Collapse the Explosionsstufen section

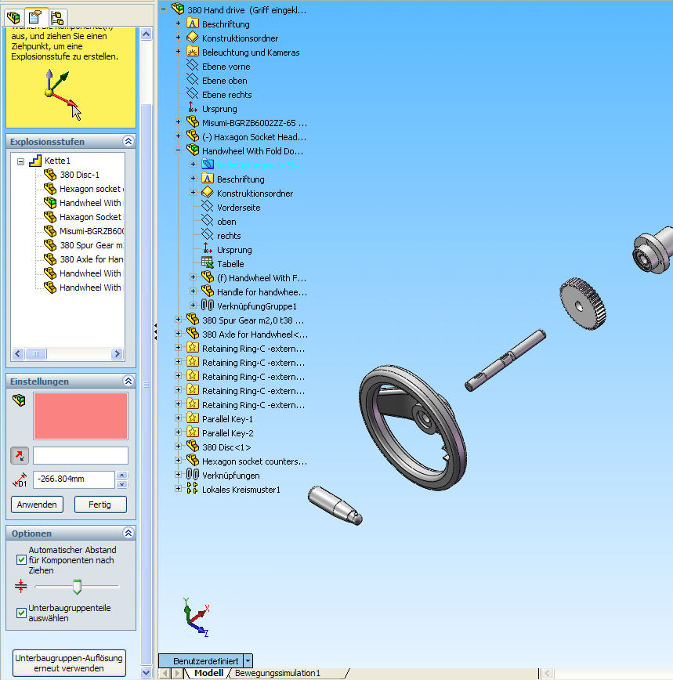128,141
